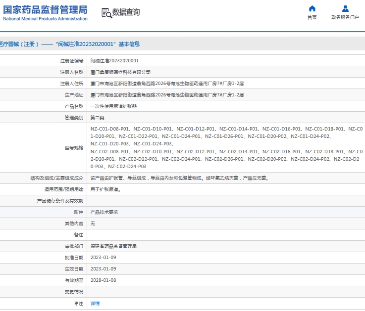Image resolution: width=365 pixels, height=311 pixels.
Task: Click the 首页 label
Action: 312,17
